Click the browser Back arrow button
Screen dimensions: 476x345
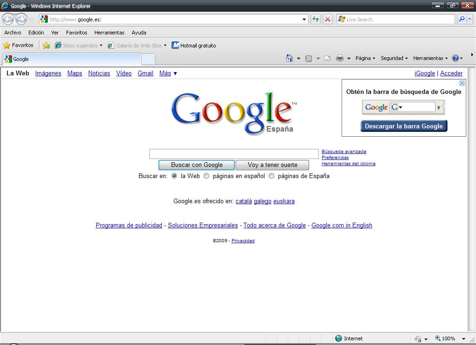pyautogui.click(x=8, y=20)
